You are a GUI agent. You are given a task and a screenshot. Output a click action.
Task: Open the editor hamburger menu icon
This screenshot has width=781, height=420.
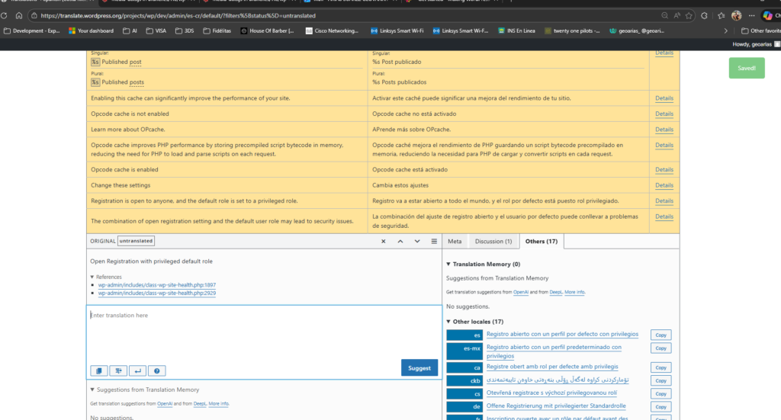pos(434,241)
